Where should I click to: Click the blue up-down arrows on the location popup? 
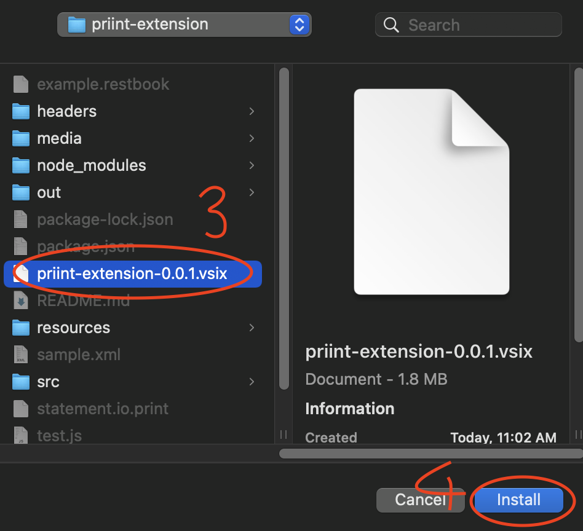299,25
